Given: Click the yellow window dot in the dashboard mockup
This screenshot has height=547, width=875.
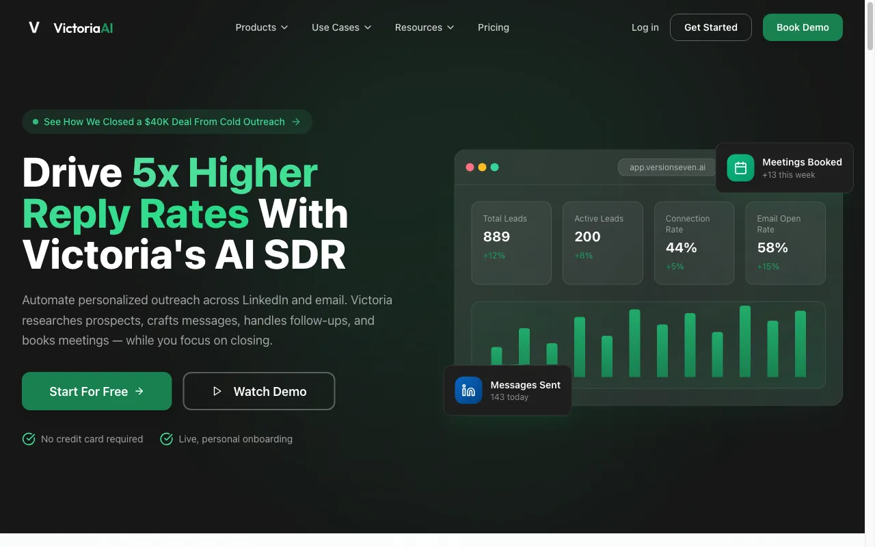Looking at the screenshot, I should 482,167.
